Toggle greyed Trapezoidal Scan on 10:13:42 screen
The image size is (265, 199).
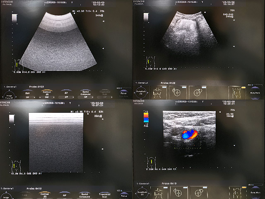pyautogui.click(x=105, y=92)
